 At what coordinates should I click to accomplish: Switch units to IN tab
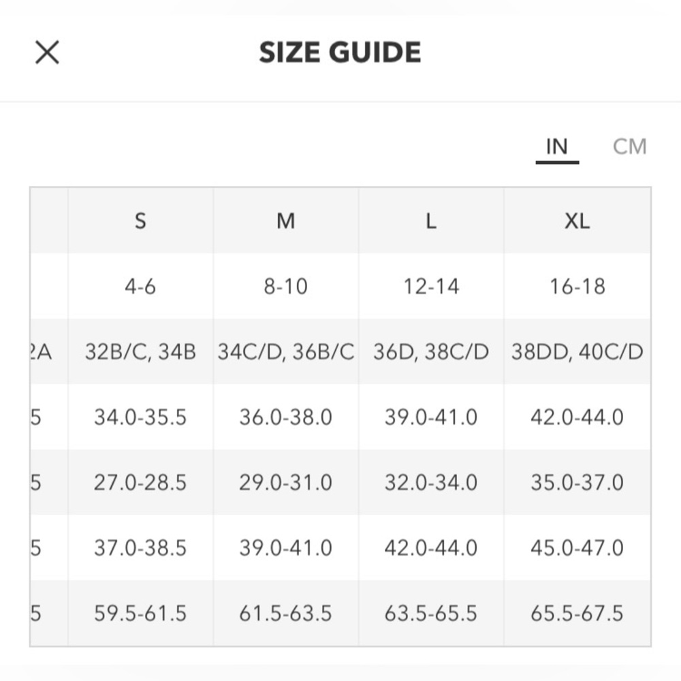coord(557,146)
